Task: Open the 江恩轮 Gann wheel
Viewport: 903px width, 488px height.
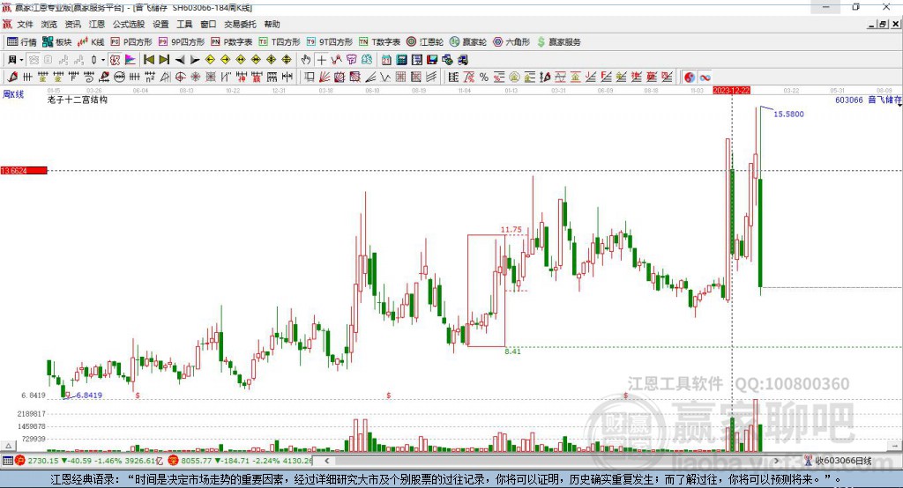Action: point(425,42)
